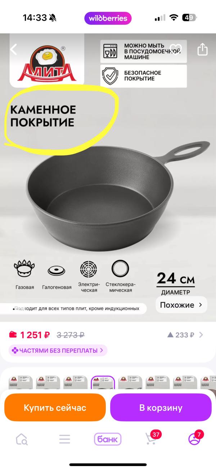Expand ЧАСТЯМИ БЕЗ ПЕРЕПЛАТЫ installment option
The image size is (216, 470).
58,350
